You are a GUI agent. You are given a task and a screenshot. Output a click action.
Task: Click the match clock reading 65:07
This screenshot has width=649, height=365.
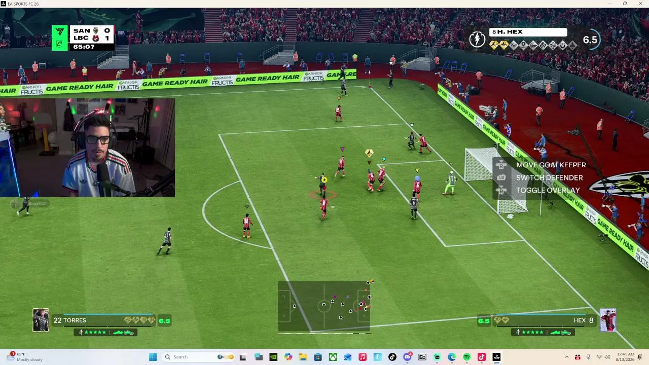[84, 47]
